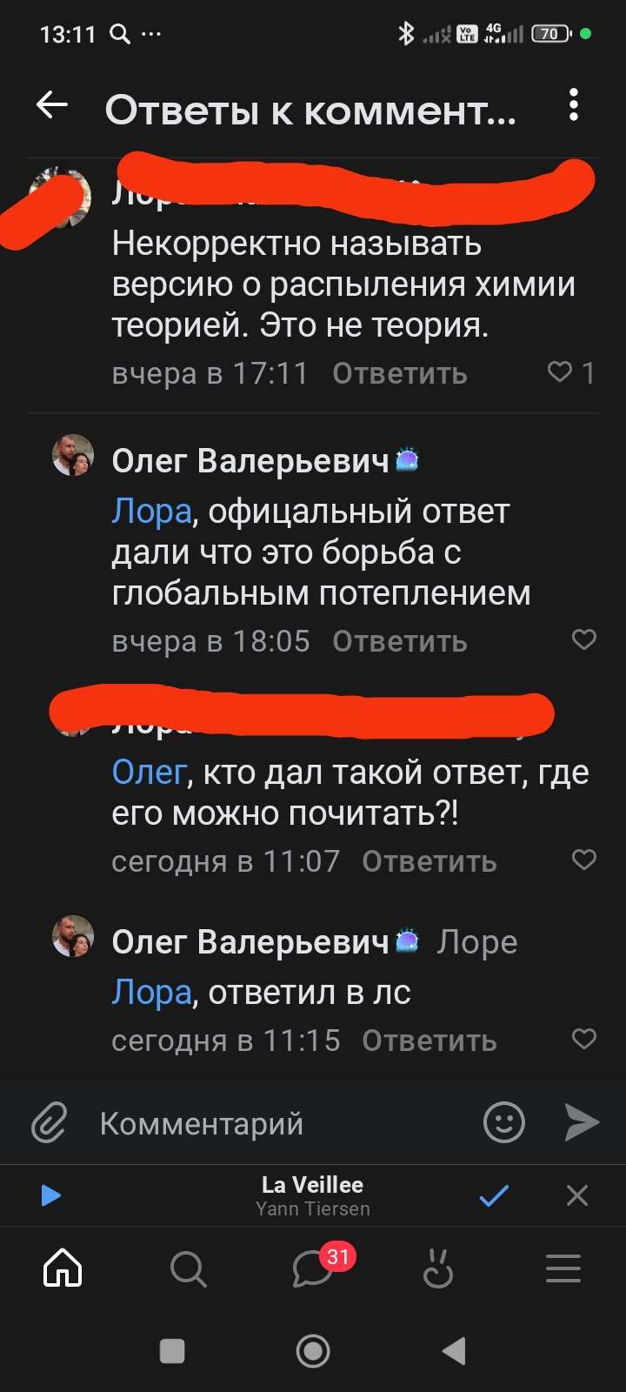Type in the Комментарий input field
626x1392 pixels.
click(x=278, y=1123)
